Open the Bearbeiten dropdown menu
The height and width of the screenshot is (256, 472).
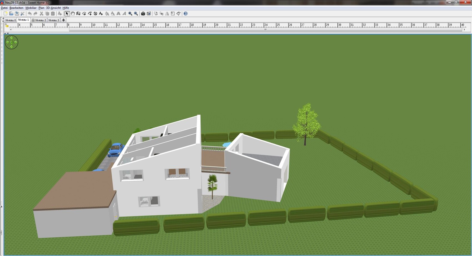coord(16,8)
